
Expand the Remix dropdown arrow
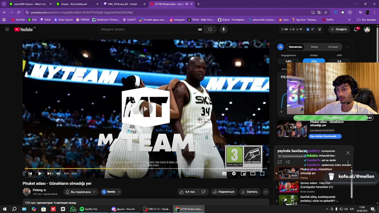coord(119,192)
